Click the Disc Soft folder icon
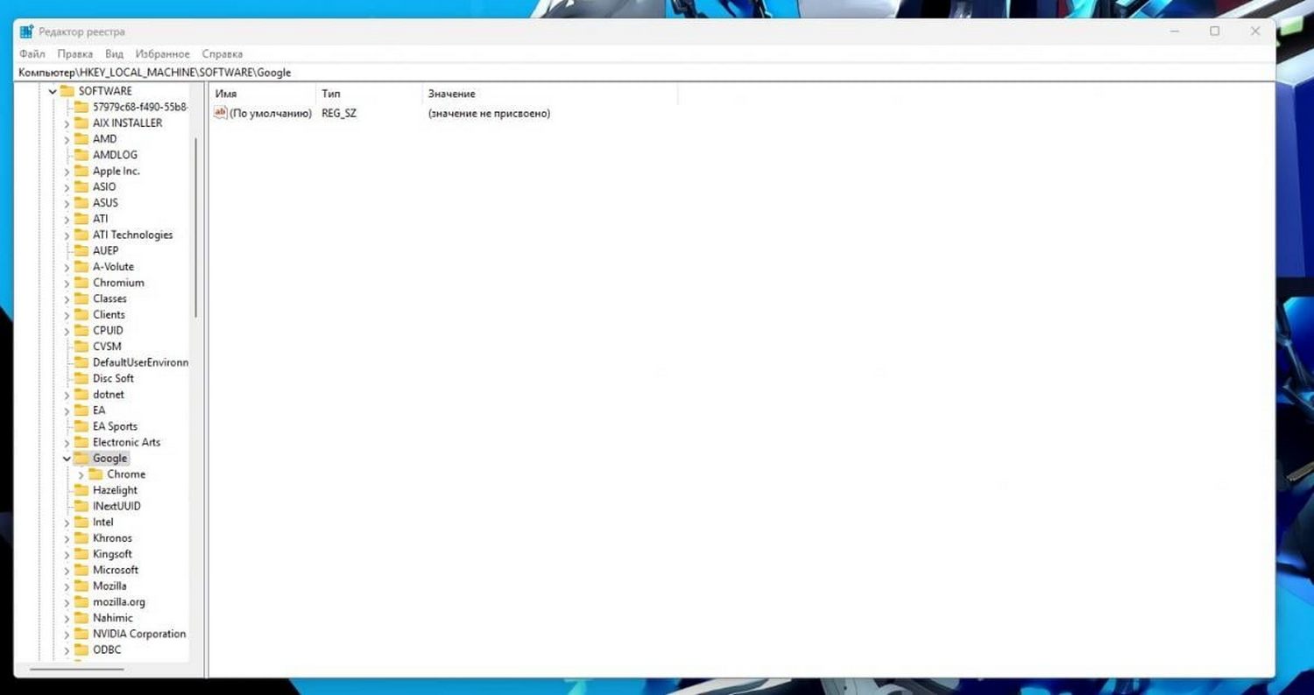 pyautogui.click(x=81, y=378)
